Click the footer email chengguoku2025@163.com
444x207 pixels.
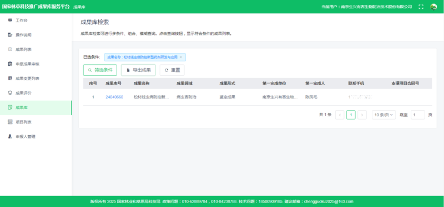[x=329, y=201]
